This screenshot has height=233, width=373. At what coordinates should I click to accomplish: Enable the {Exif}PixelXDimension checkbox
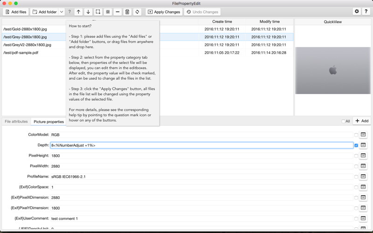pyautogui.click(x=356, y=198)
